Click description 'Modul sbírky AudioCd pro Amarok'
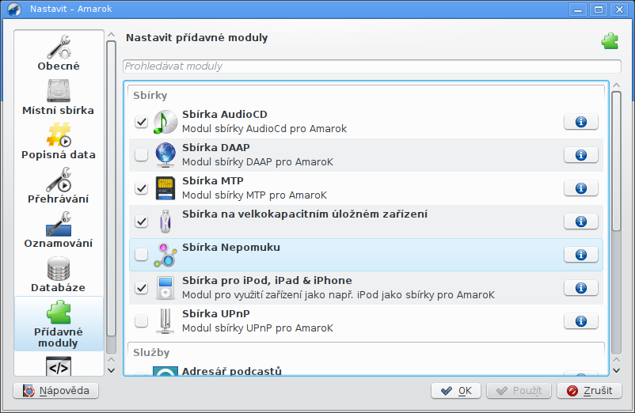635x413 pixels. pyautogui.click(x=264, y=129)
